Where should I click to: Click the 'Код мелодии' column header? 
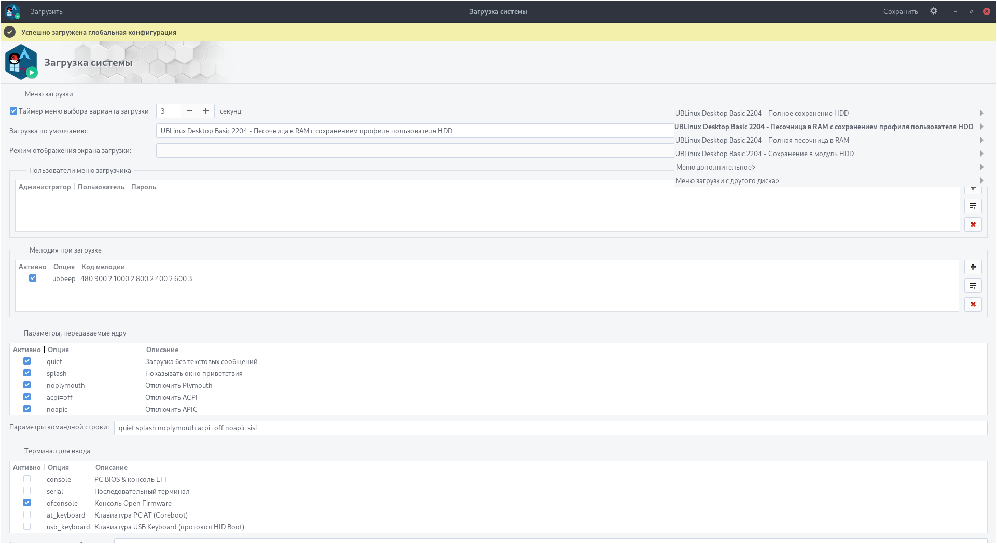[x=103, y=267]
